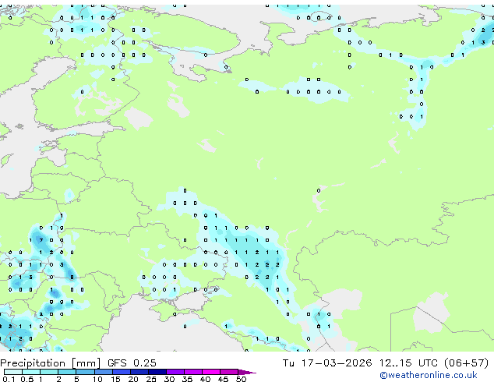Click the 'Precipitation [mm] GFS 0.25' title
The width and height of the screenshot is (494, 382).
point(78,363)
